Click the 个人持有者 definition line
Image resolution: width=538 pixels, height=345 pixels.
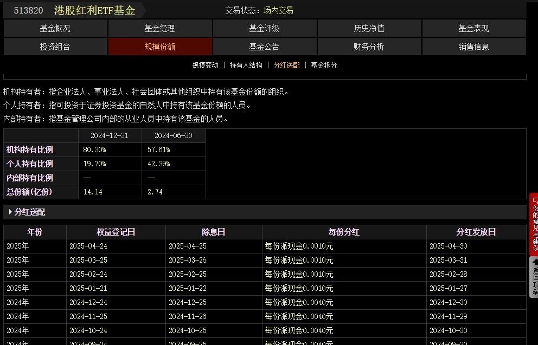(127, 105)
